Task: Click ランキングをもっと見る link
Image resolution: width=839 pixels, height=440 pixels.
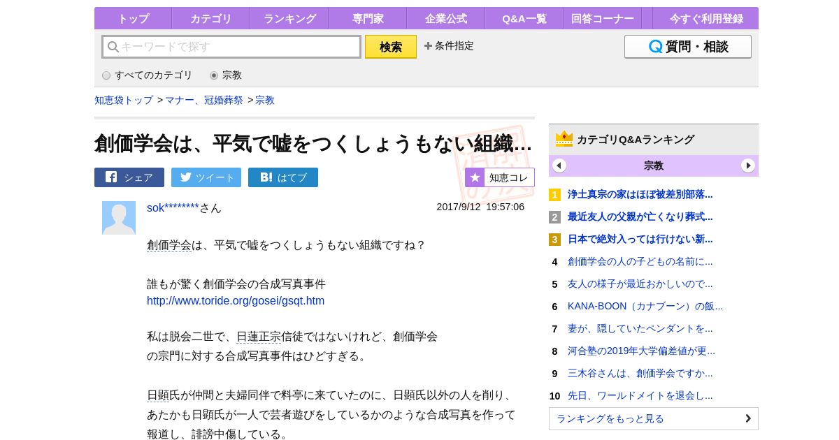Action: coord(654,418)
